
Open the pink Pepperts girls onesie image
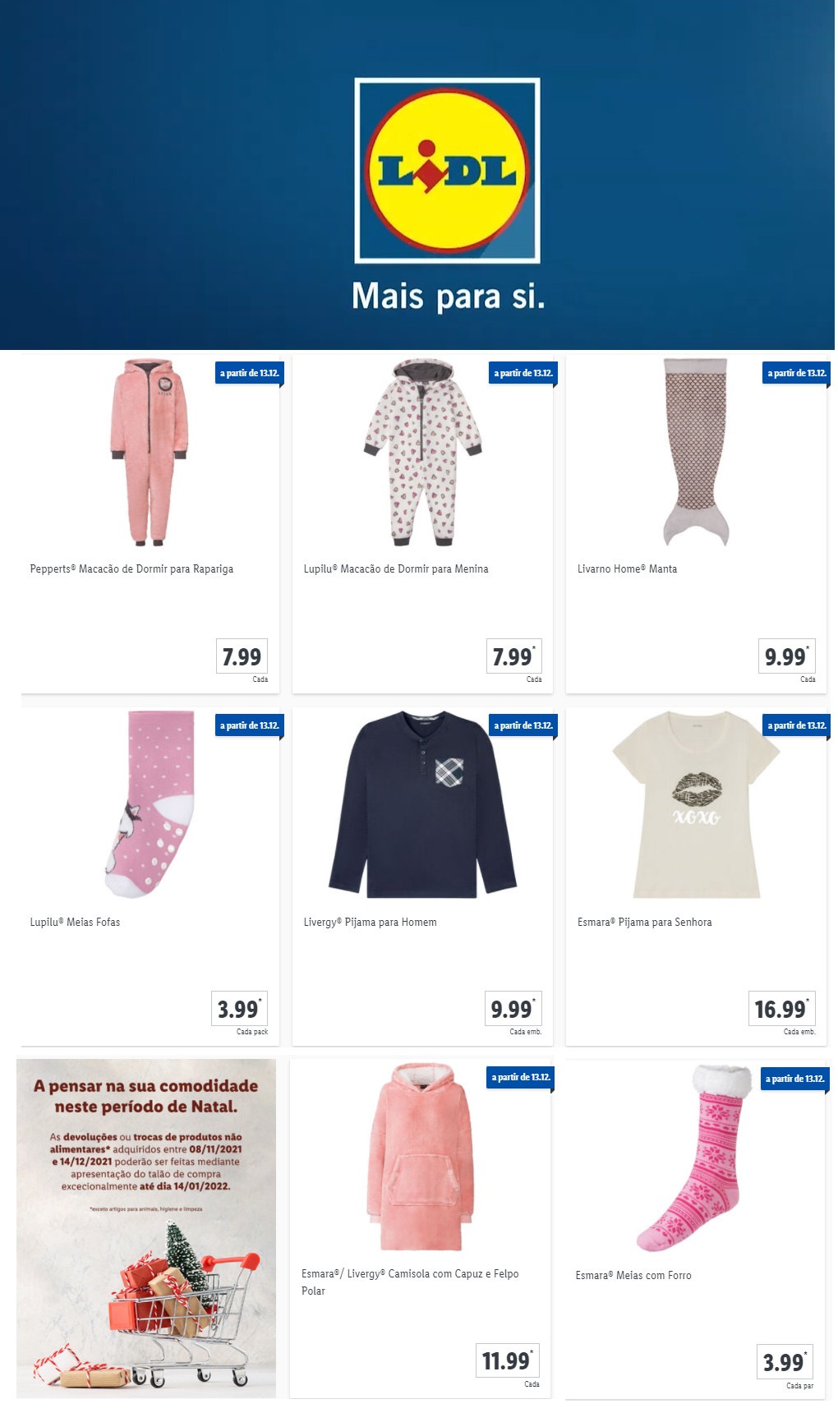click(150, 452)
